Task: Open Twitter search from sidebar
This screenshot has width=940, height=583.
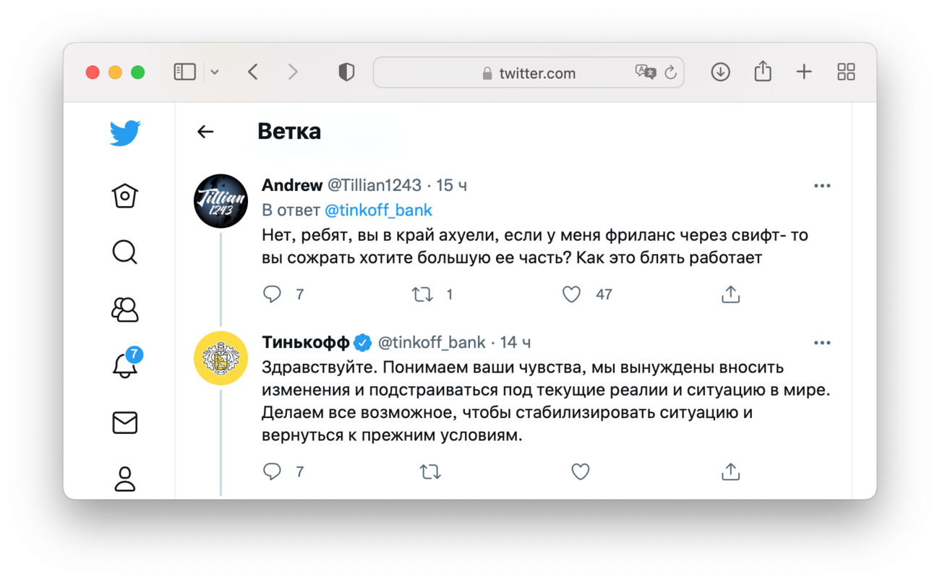Action: (x=125, y=252)
